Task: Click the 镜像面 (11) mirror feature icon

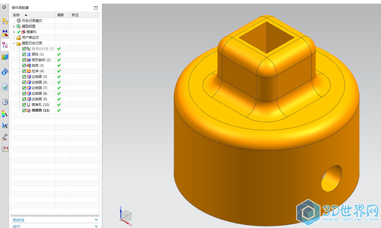Action: 29,110
